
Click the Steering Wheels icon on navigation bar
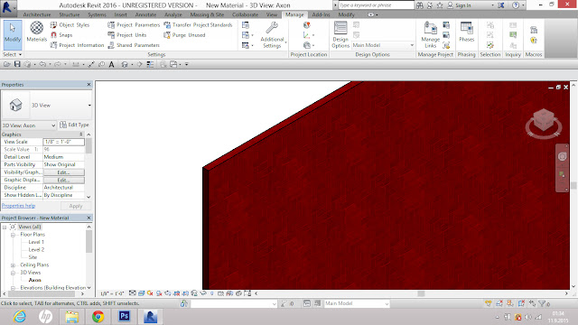pyautogui.click(x=562, y=156)
